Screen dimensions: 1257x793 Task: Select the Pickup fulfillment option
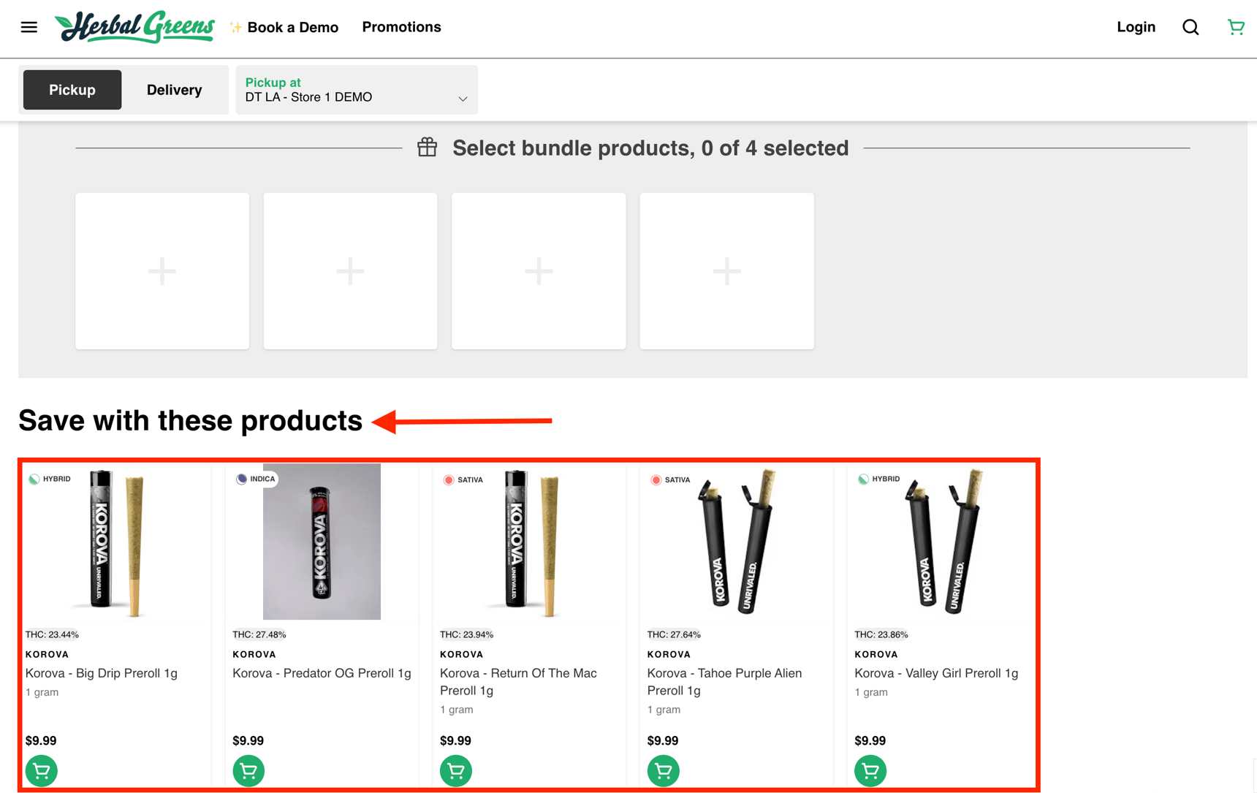pos(72,89)
